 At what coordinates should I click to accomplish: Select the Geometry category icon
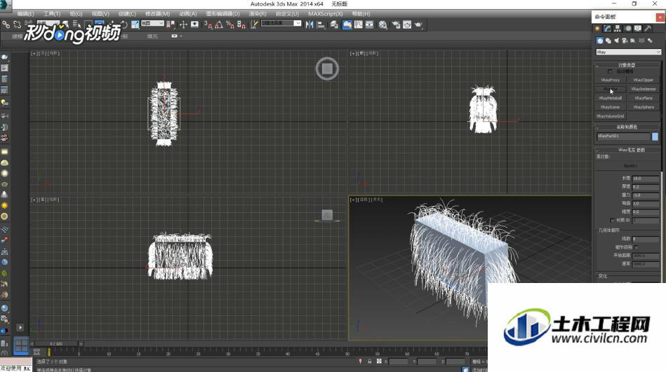[x=600, y=41]
